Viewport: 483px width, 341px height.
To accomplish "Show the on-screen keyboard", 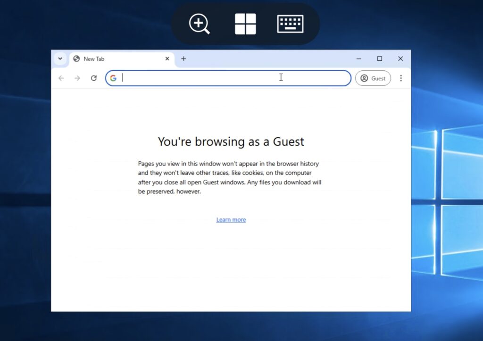I will [x=290, y=24].
